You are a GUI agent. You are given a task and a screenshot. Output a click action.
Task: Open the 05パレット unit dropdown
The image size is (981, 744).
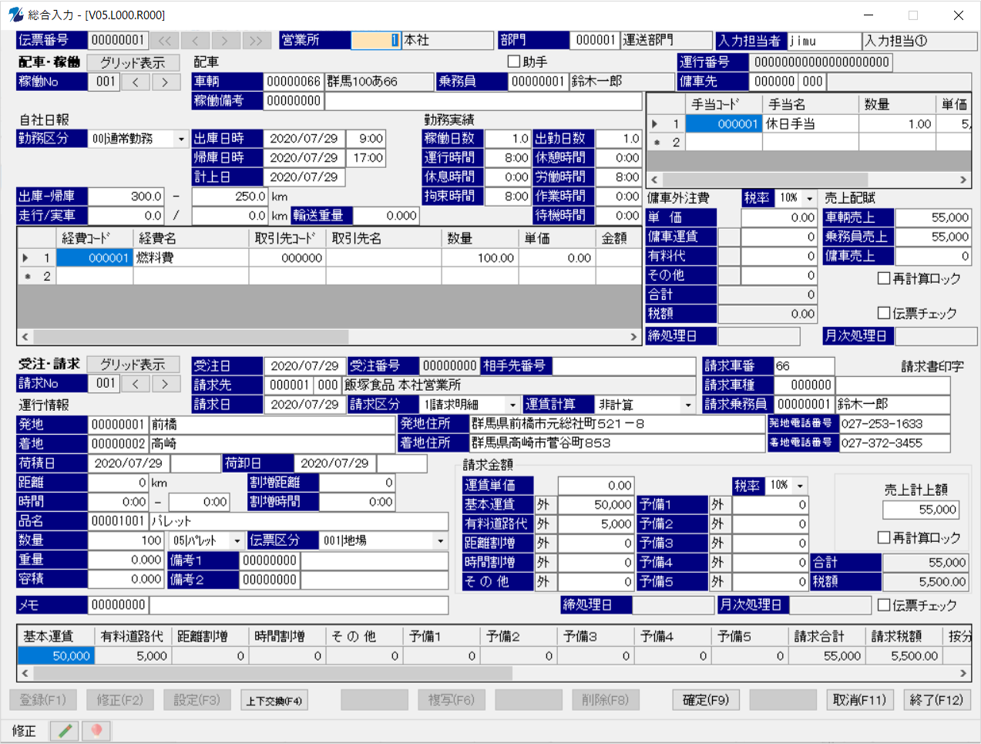(237, 540)
